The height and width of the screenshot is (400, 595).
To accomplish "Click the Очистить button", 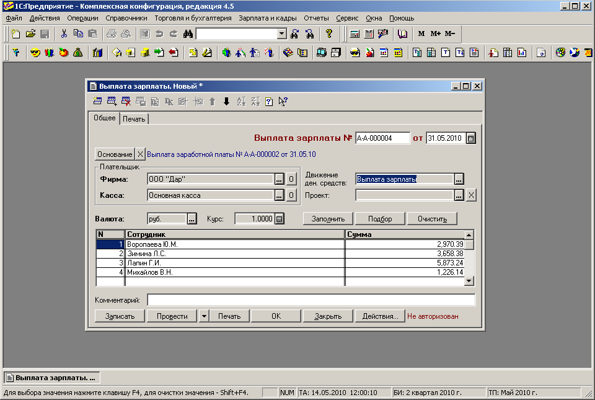I will [x=432, y=219].
